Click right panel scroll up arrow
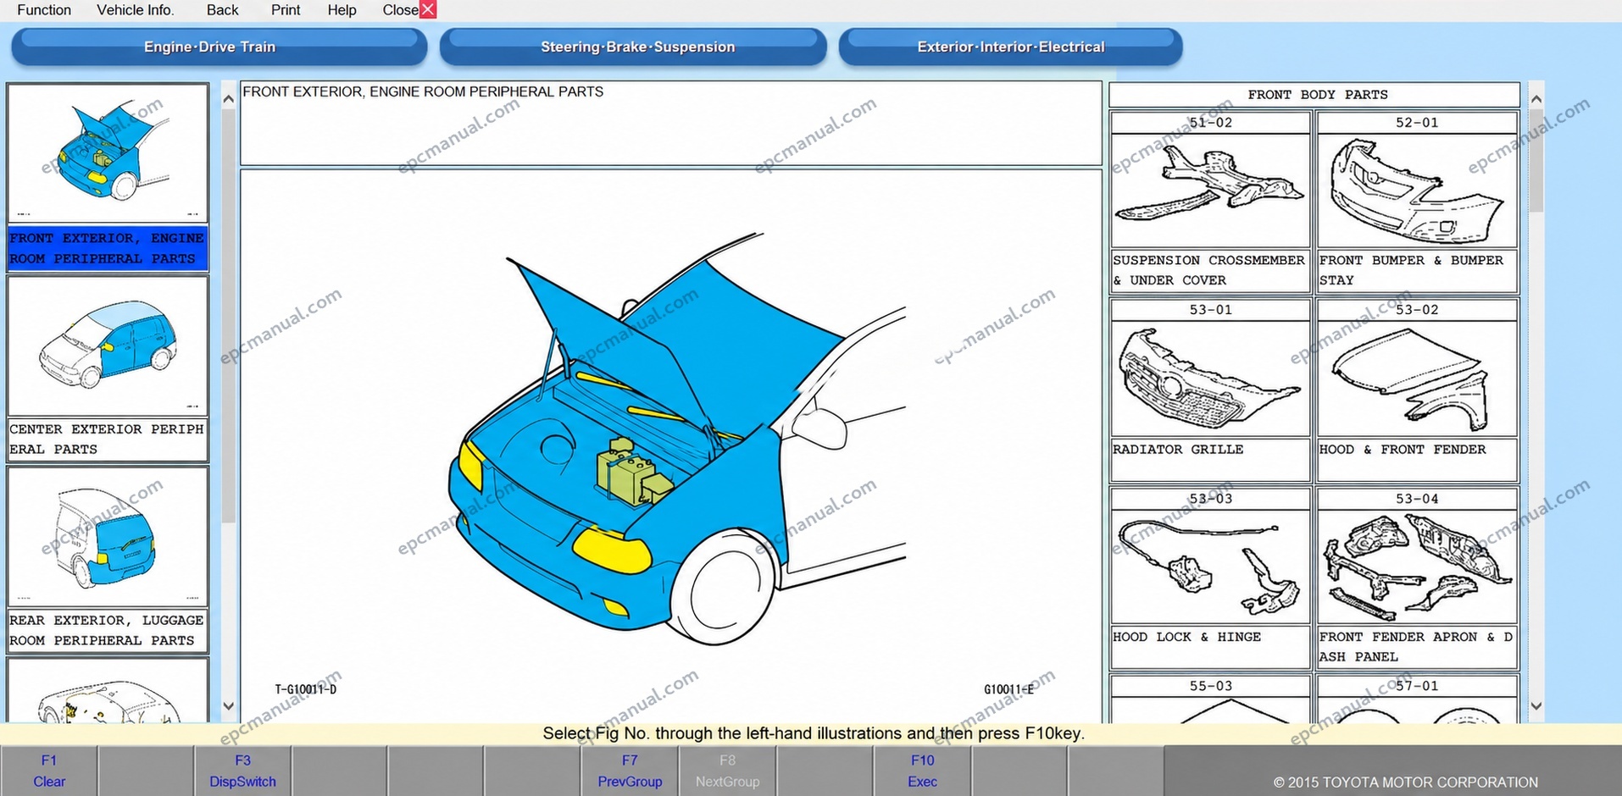The height and width of the screenshot is (796, 1622). [x=1536, y=99]
